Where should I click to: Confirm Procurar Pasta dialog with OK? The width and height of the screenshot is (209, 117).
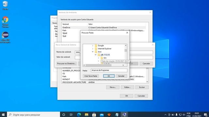tap(109, 76)
